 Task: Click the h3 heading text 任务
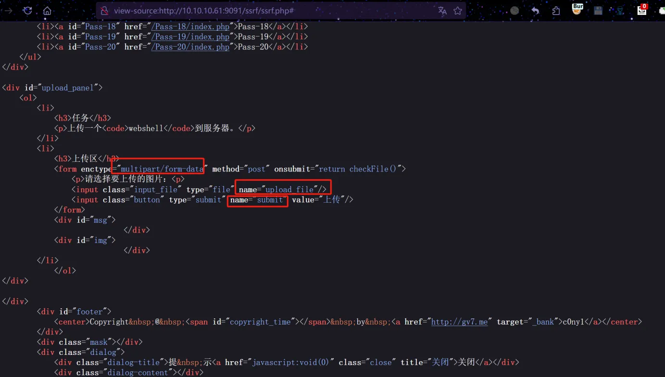(81, 118)
